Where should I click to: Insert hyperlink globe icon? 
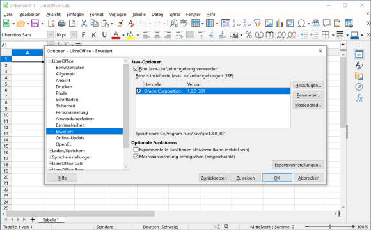(316, 24)
